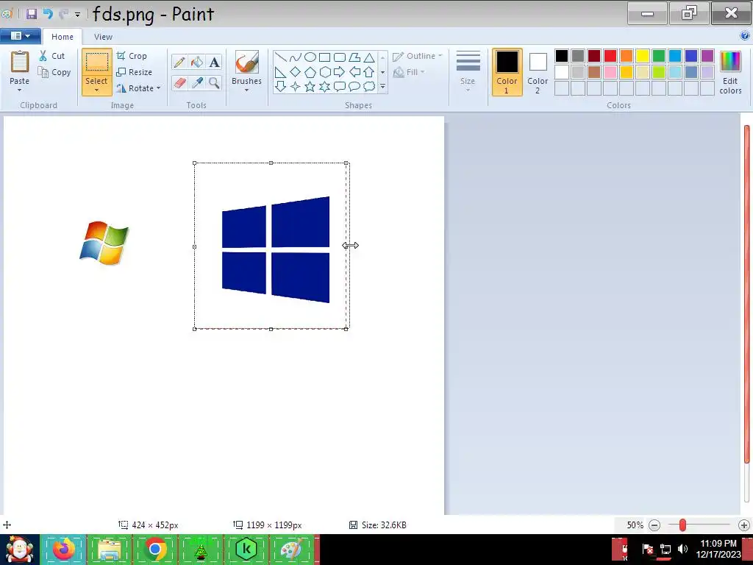
Task: Open Customize Quick Access Toolbar arrow
Action: [77, 15]
